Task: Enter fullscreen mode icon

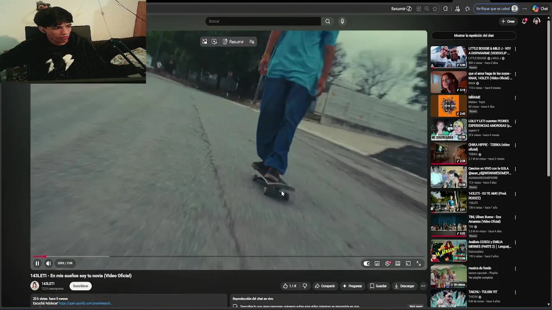Action: 418,263
